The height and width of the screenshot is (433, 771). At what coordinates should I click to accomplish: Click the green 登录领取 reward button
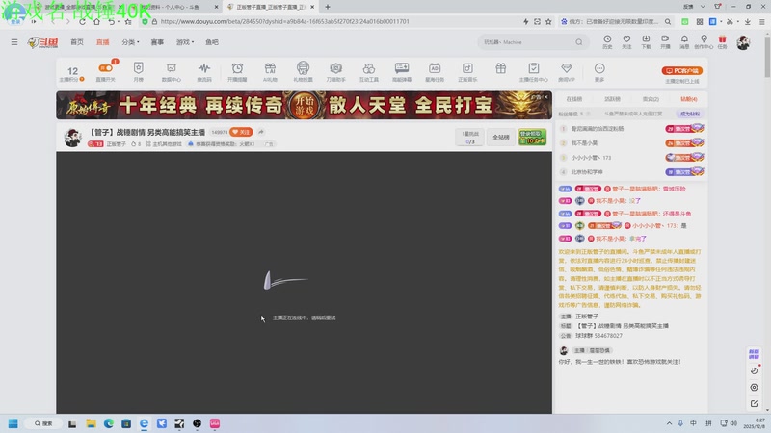pyautogui.click(x=532, y=137)
